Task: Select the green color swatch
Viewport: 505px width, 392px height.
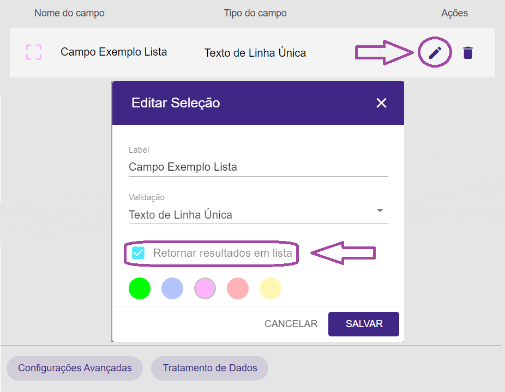Action: click(x=140, y=288)
